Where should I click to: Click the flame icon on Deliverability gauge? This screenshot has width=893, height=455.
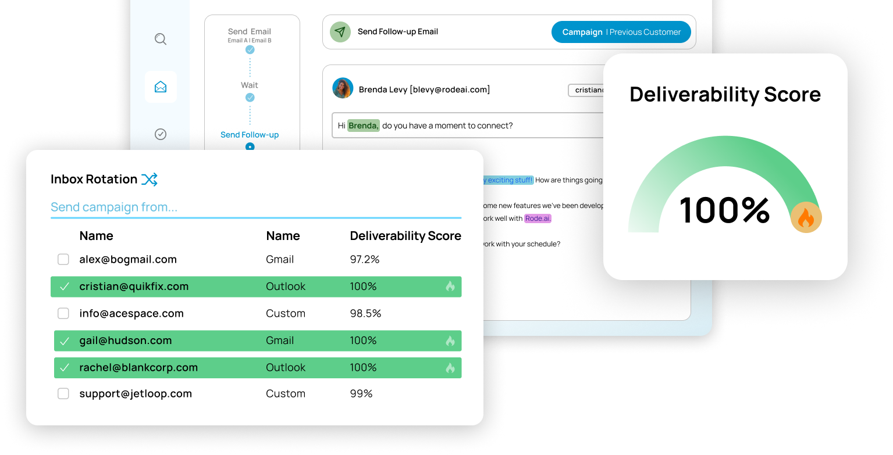coord(806,218)
